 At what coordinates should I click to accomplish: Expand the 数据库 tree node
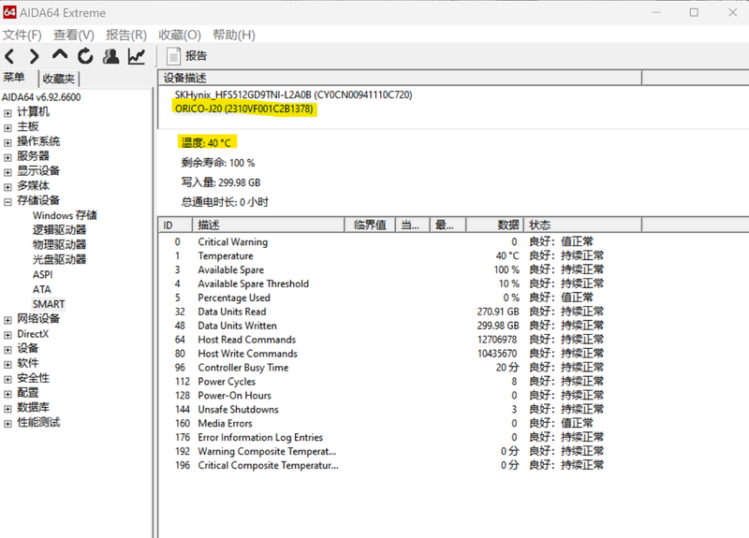tap(7, 409)
